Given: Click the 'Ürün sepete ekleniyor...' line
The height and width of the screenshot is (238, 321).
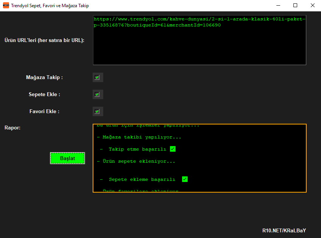Looking at the screenshot, I should pos(136,161).
